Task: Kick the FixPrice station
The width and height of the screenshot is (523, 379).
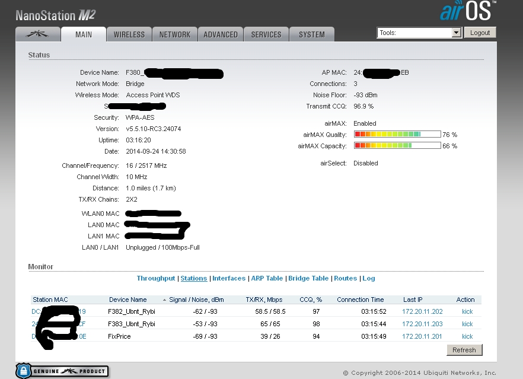Action: tap(467, 336)
